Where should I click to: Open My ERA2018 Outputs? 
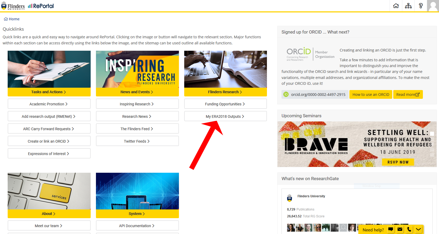pyautogui.click(x=225, y=116)
